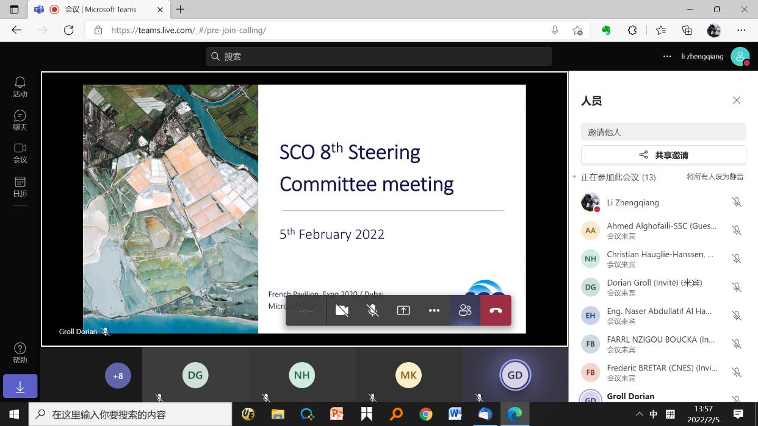Close the Microsoft Teams browser tab
The width and height of the screenshot is (758, 426).
(x=161, y=9)
